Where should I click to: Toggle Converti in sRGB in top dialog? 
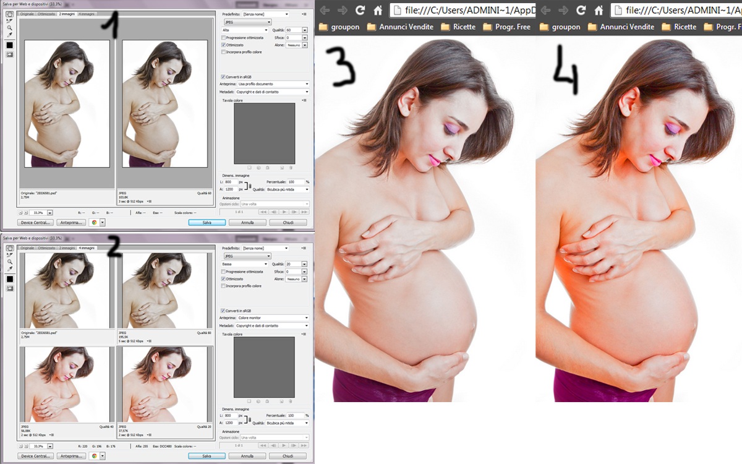click(x=223, y=77)
